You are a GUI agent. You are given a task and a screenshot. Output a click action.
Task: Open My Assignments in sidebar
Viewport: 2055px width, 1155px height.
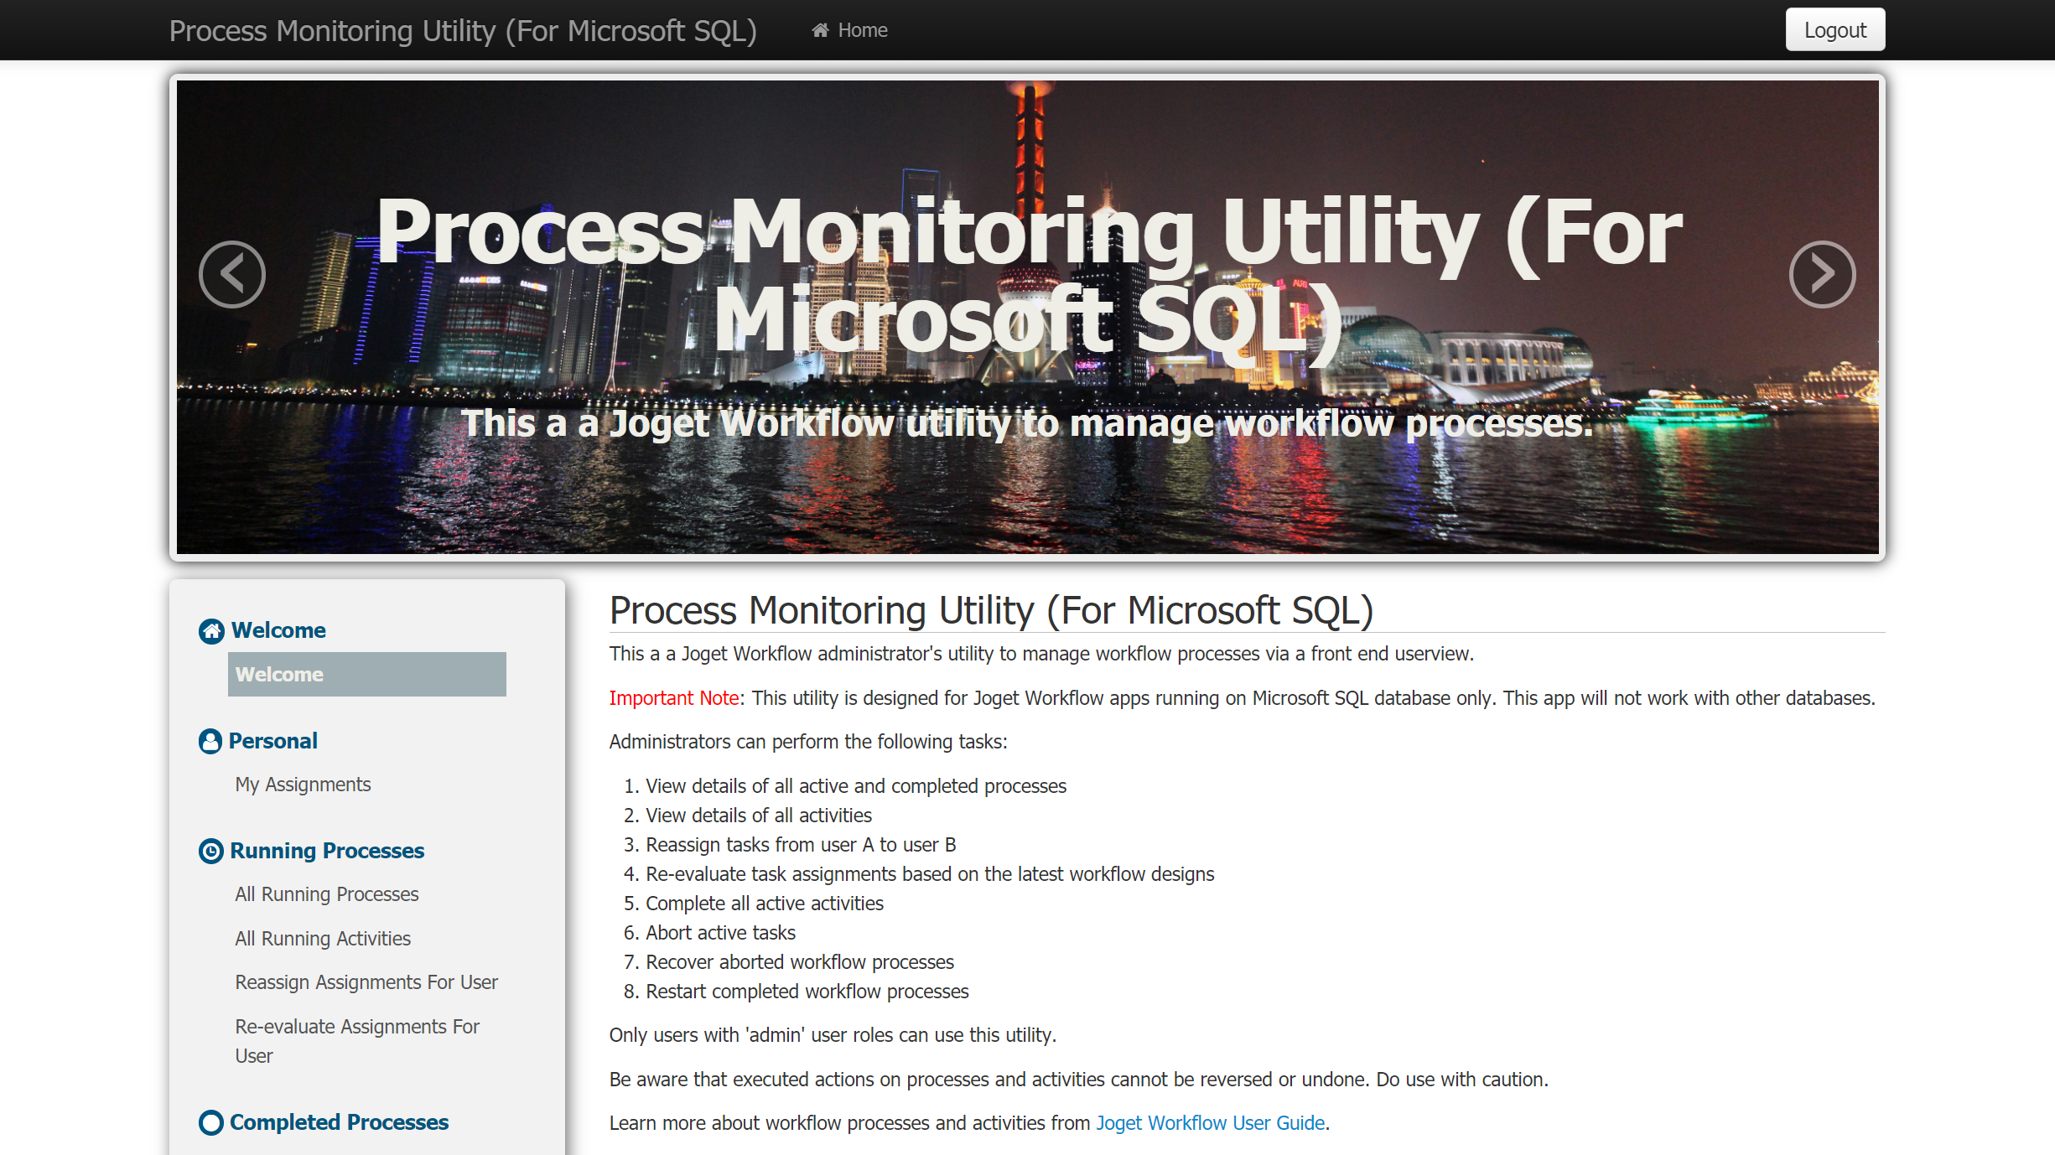click(x=303, y=785)
